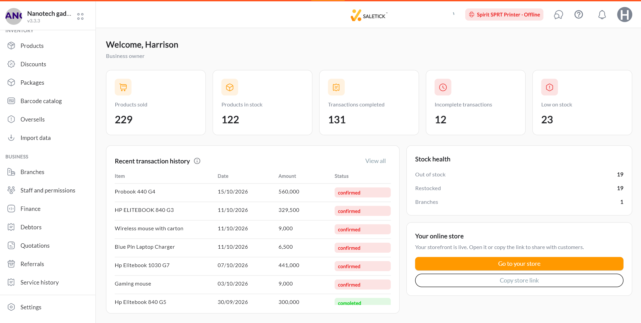Click the Import data download icon
This screenshot has width=641, height=323.
coord(11,138)
